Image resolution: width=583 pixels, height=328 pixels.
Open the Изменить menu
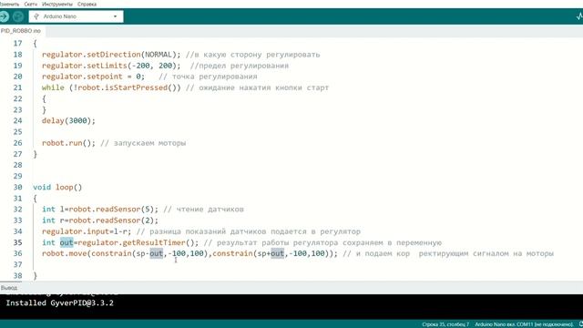9,4
